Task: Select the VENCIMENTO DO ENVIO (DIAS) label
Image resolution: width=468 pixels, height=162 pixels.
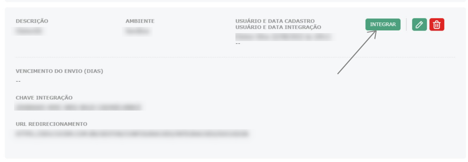Action: [59, 71]
